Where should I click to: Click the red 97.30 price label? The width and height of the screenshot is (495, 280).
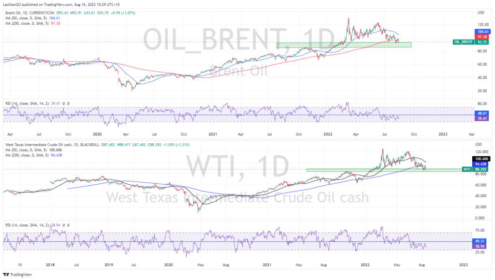(481, 36)
